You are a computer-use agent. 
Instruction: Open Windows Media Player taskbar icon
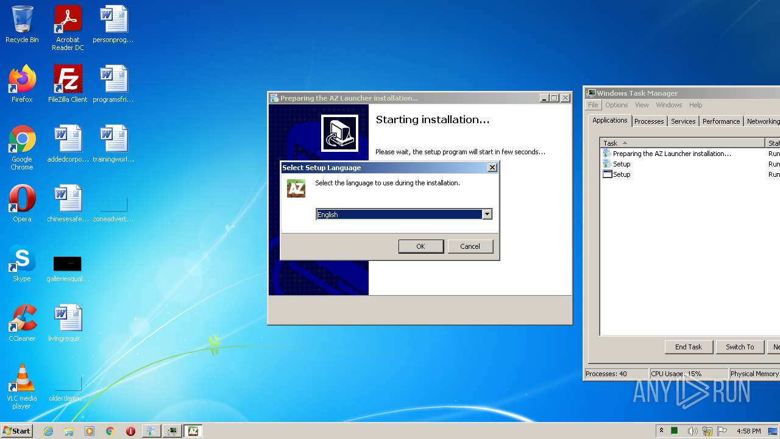click(x=90, y=431)
